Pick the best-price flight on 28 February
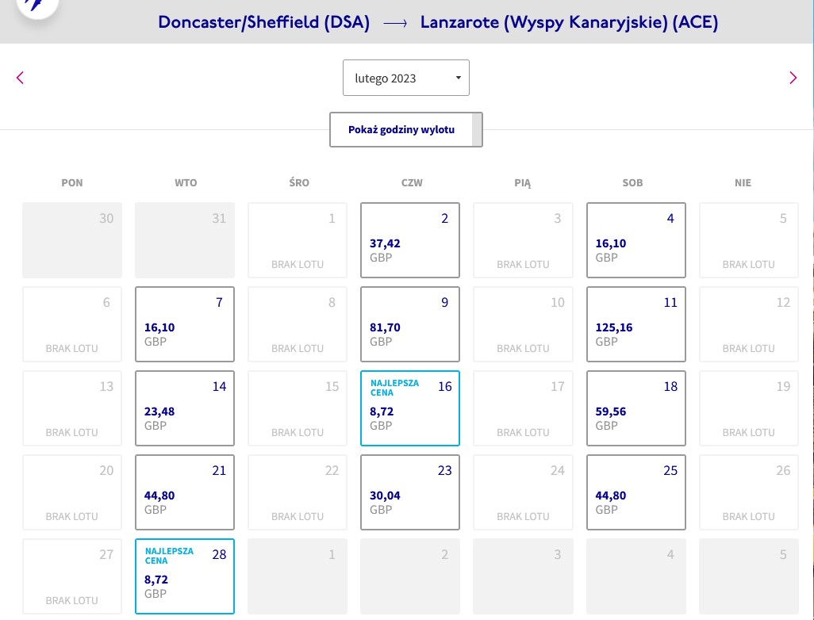Image resolution: width=814 pixels, height=620 pixels. point(185,576)
